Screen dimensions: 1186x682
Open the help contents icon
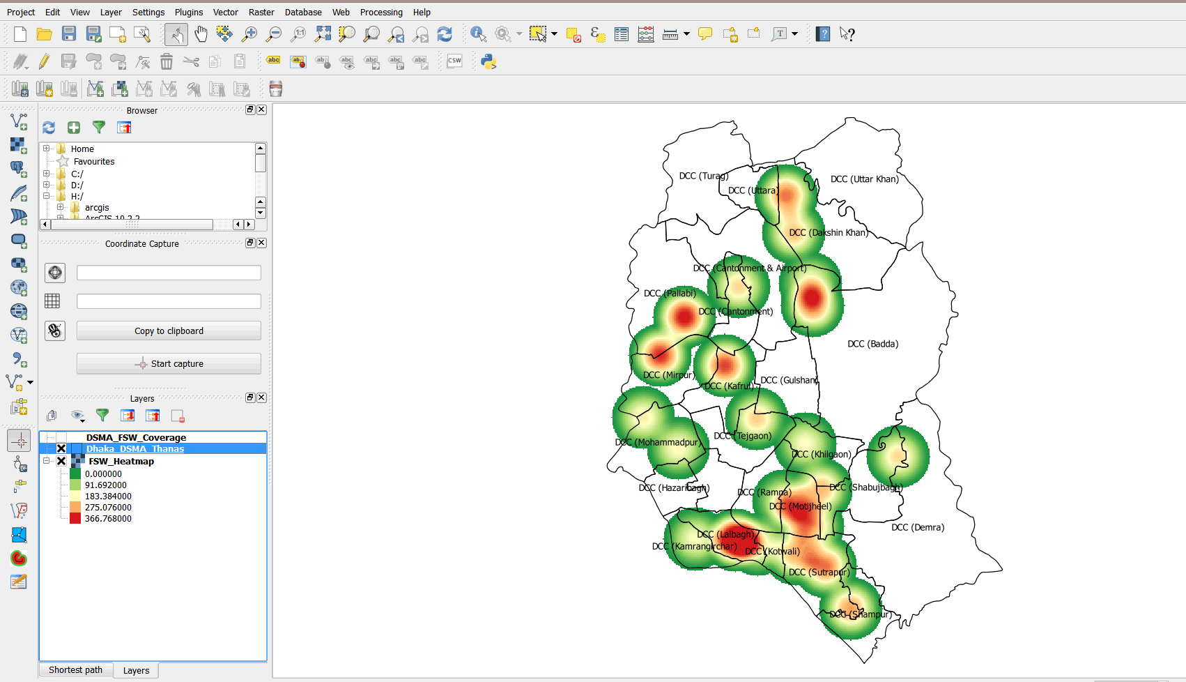pyautogui.click(x=823, y=34)
